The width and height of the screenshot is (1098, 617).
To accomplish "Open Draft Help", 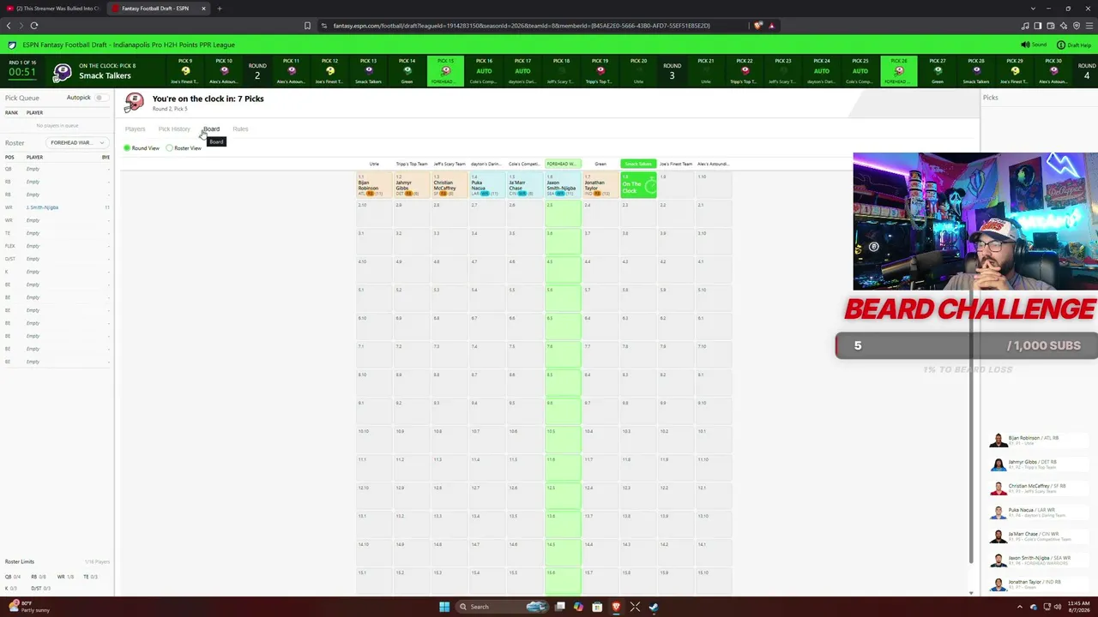I will coord(1075,45).
